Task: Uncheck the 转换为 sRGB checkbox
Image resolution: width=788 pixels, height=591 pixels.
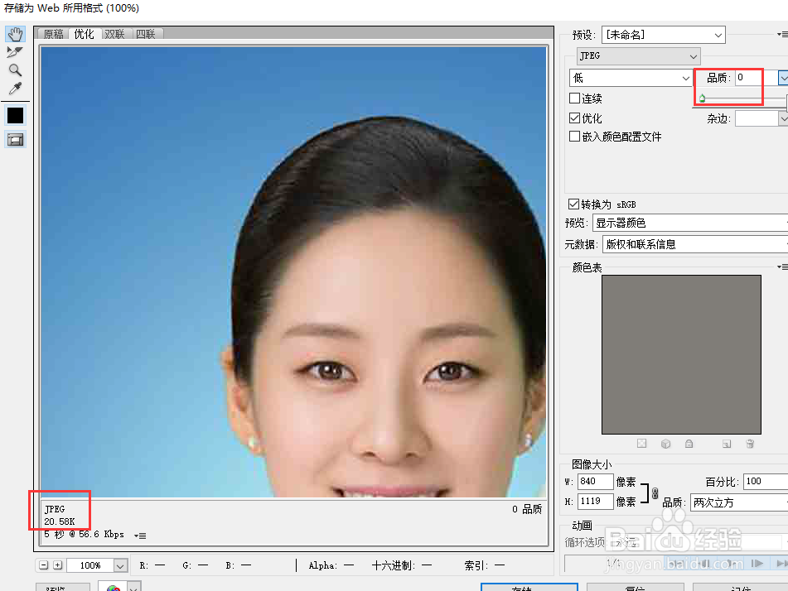Action: click(573, 204)
